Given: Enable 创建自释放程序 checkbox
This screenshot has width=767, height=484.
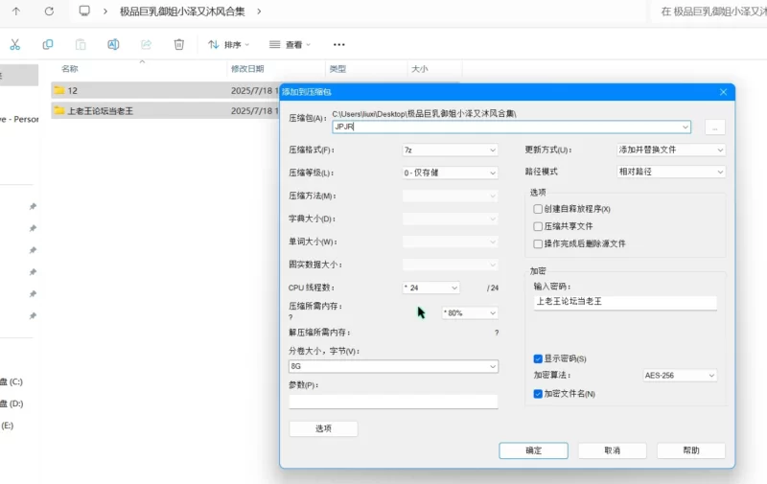Looking at the screenshot, I should (x=538, y=209).
